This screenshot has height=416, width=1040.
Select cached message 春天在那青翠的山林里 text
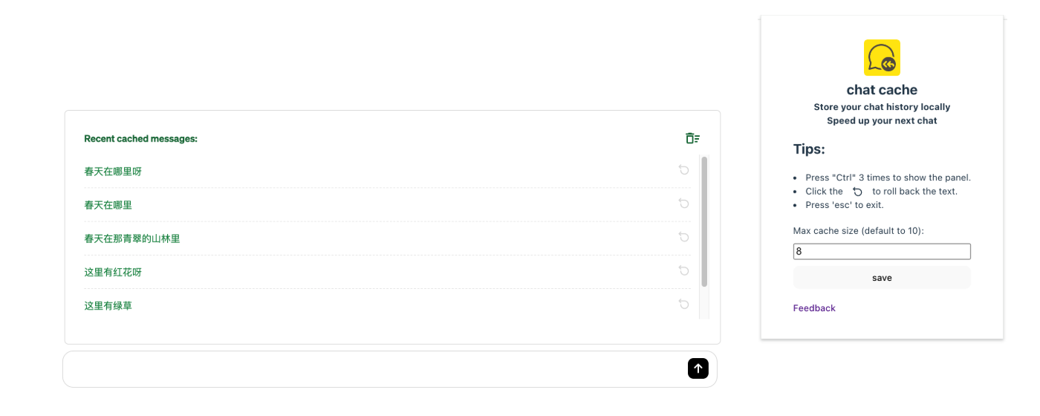coord(132,238)
